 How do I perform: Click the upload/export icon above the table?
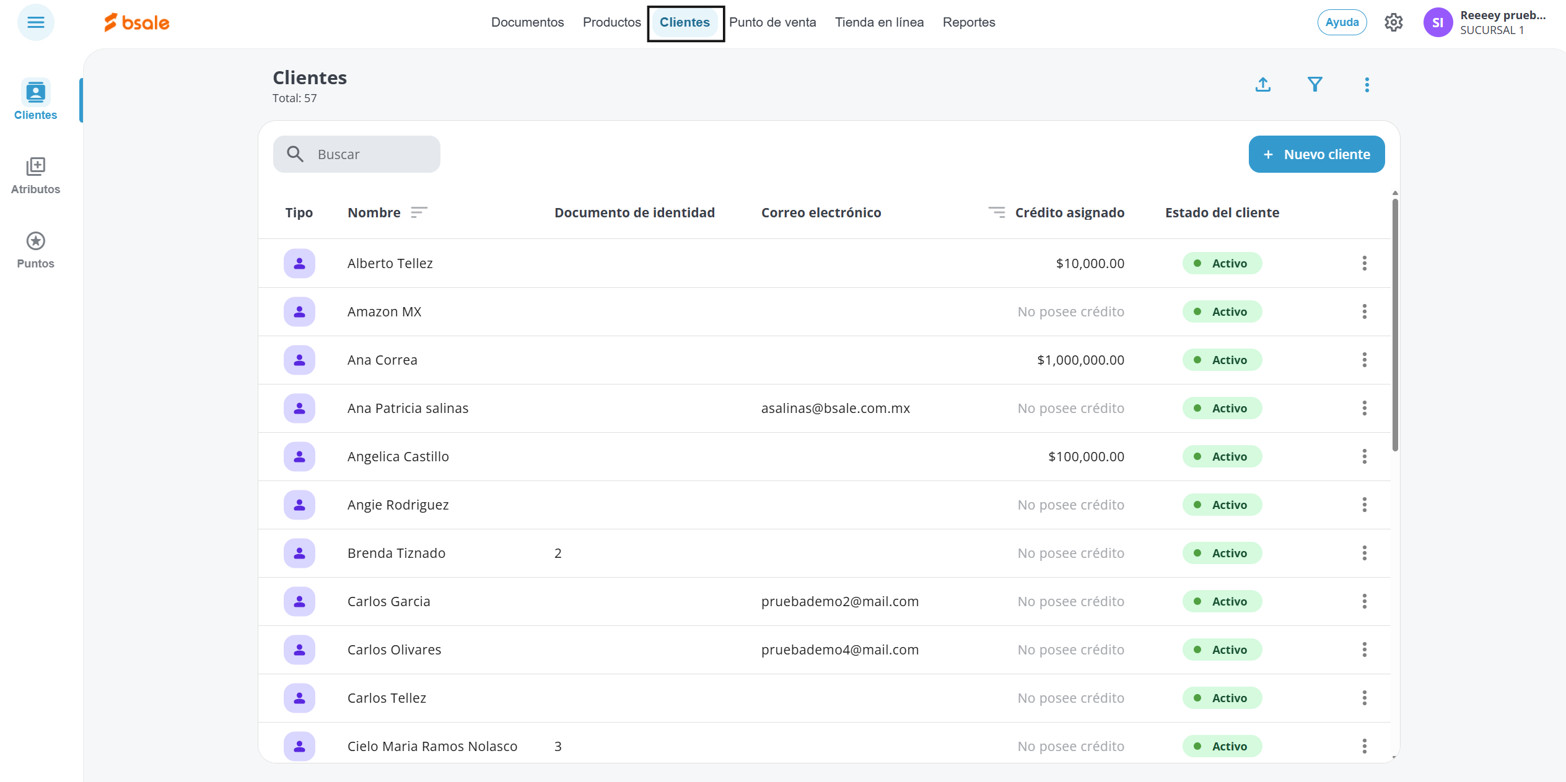coord(1262,85)
